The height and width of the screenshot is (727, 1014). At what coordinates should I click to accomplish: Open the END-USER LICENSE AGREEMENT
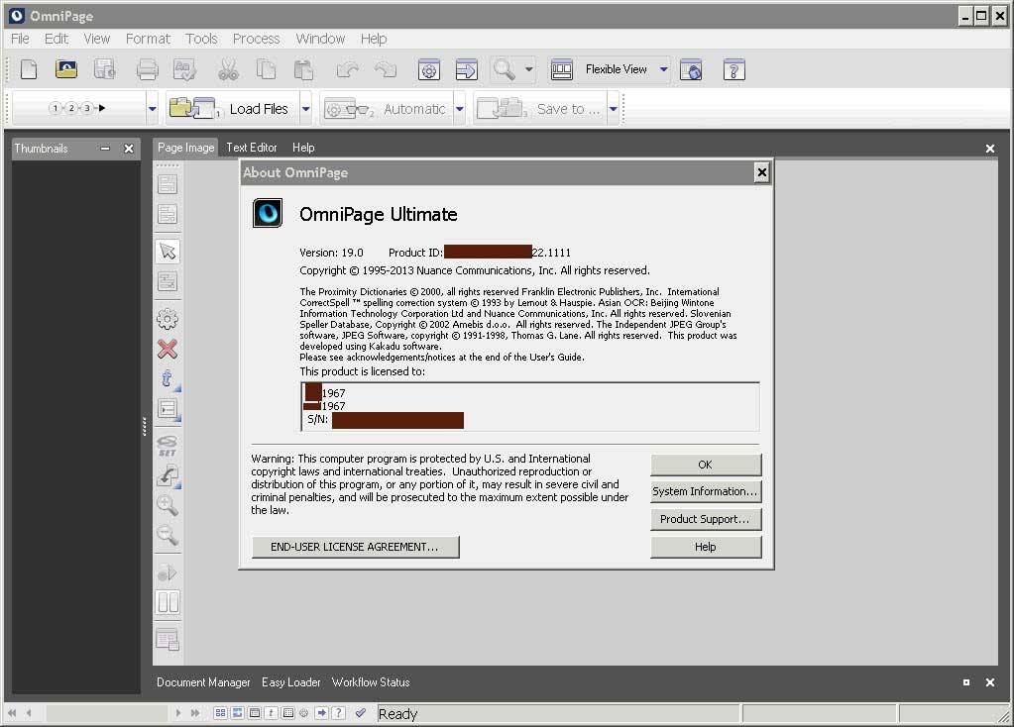355,547
